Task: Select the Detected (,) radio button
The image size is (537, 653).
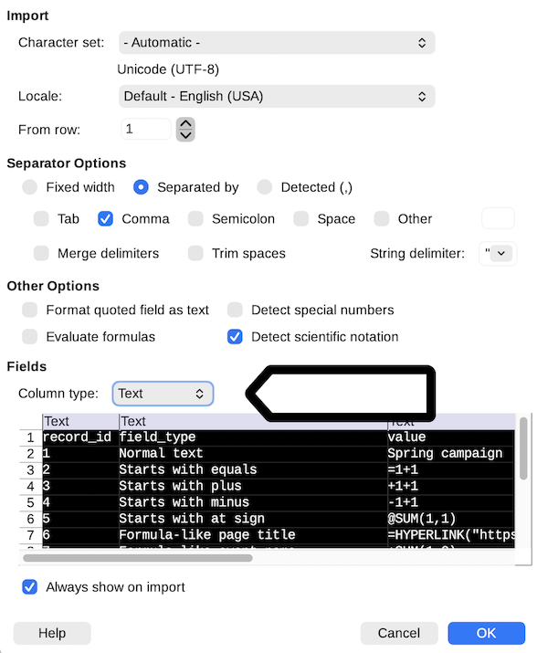Action: pos(265,187)
